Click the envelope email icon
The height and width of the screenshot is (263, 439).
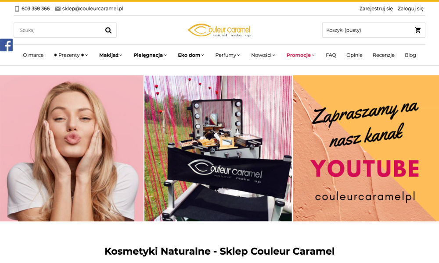[x=58, y=9]
